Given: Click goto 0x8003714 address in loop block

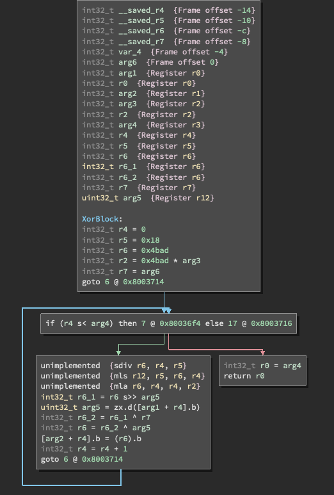Looking at the screenshot, I should click(x=102, y=459).
